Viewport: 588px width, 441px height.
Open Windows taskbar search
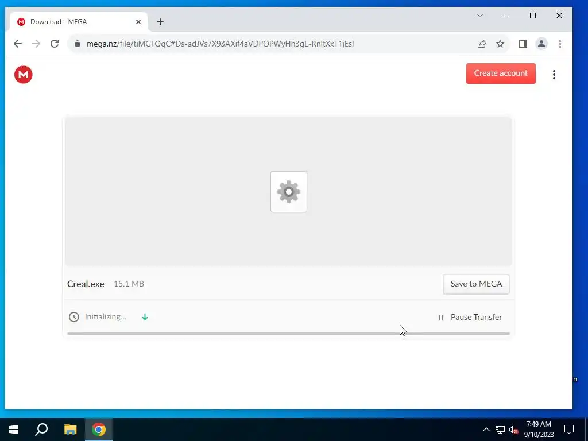41,430
